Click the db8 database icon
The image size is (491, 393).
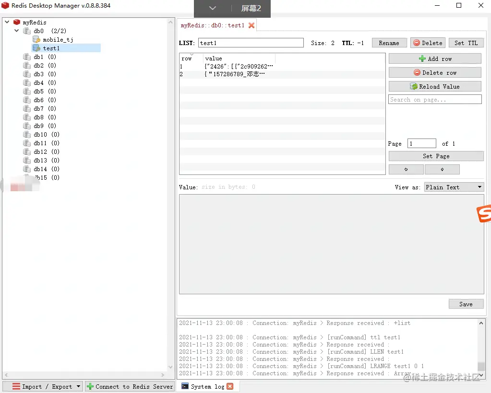(x=27, y=117)
